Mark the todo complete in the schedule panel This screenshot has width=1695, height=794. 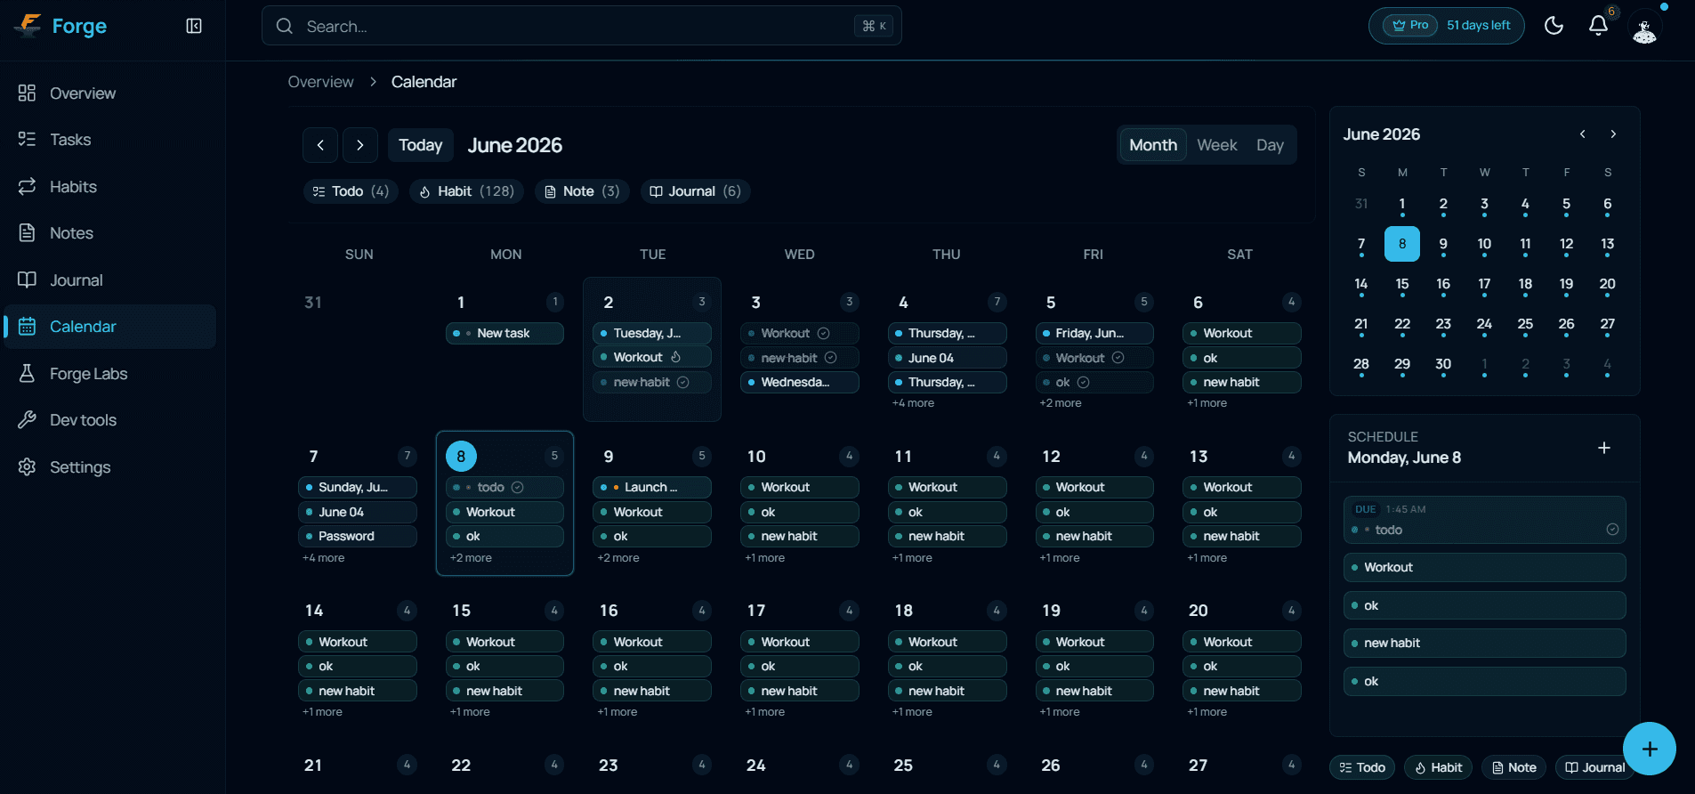1611,530
